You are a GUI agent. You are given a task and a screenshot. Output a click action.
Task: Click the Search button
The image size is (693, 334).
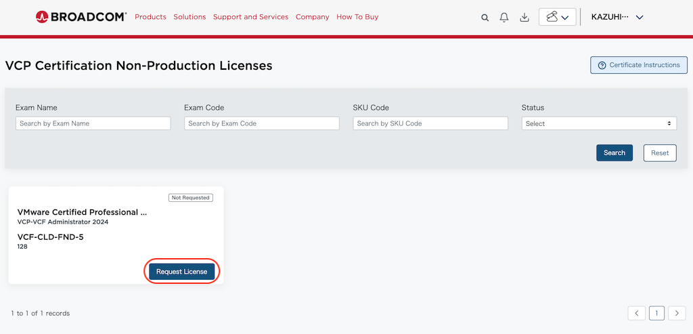pos(614,152)
